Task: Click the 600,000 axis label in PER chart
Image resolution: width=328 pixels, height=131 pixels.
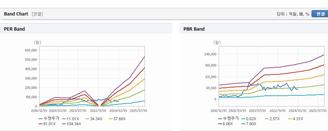Action: (x=31, y=50)
